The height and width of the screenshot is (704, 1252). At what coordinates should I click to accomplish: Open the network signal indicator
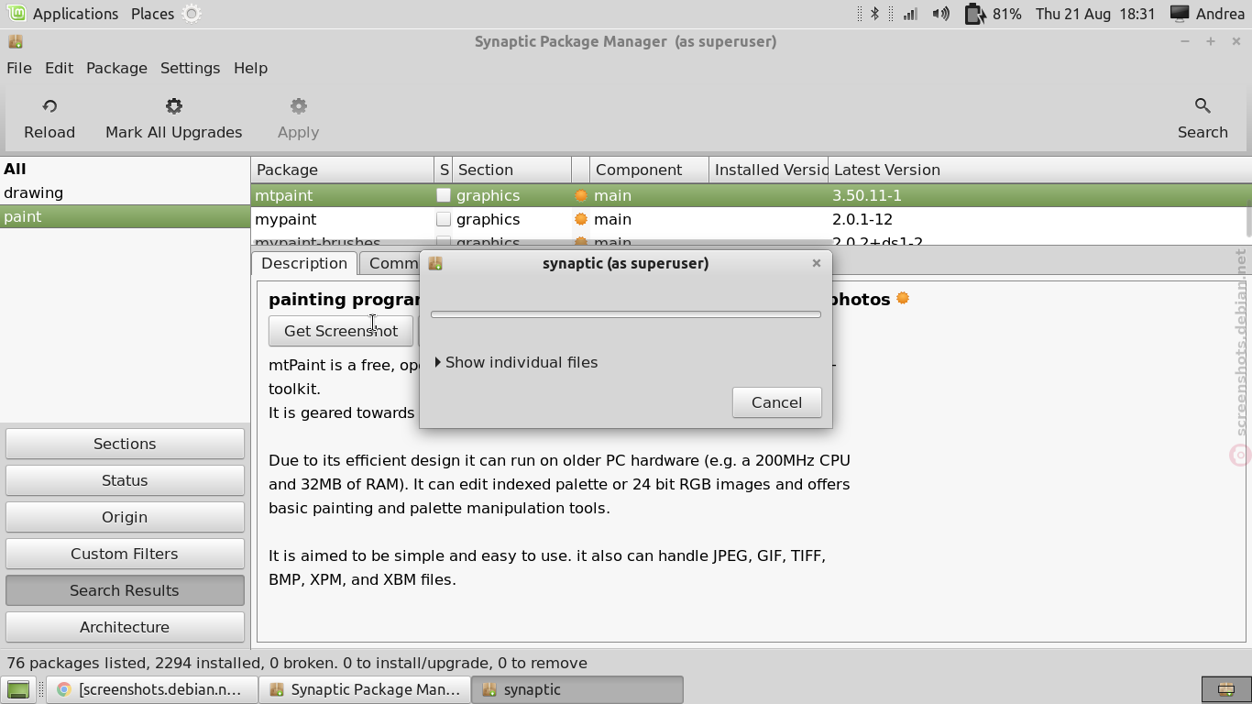coord(910,14)
